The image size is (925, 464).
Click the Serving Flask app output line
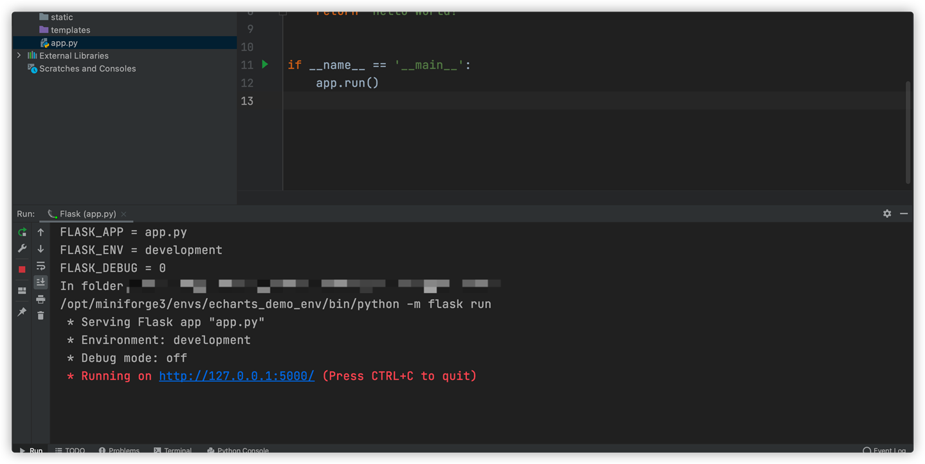(x=166, y=322)
